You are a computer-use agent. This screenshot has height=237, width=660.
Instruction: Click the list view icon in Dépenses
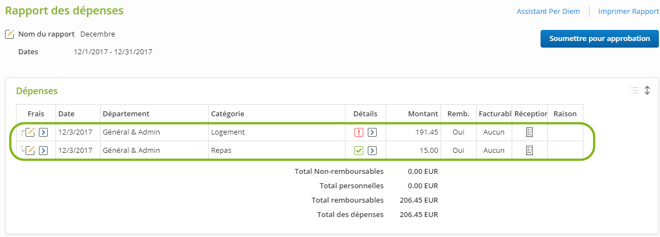(634, 90)
